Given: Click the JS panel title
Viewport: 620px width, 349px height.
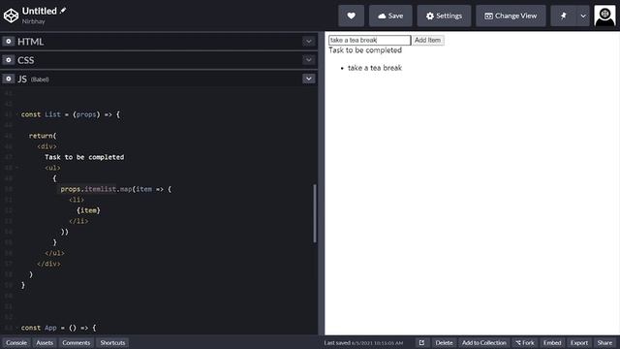Looking at the screenshot, I should pyautogui.click(x=22, y=79).
